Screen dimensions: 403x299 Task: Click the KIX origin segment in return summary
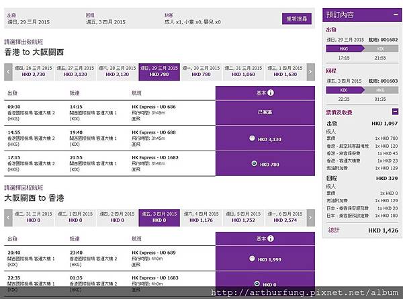click(x=344, y=90)
